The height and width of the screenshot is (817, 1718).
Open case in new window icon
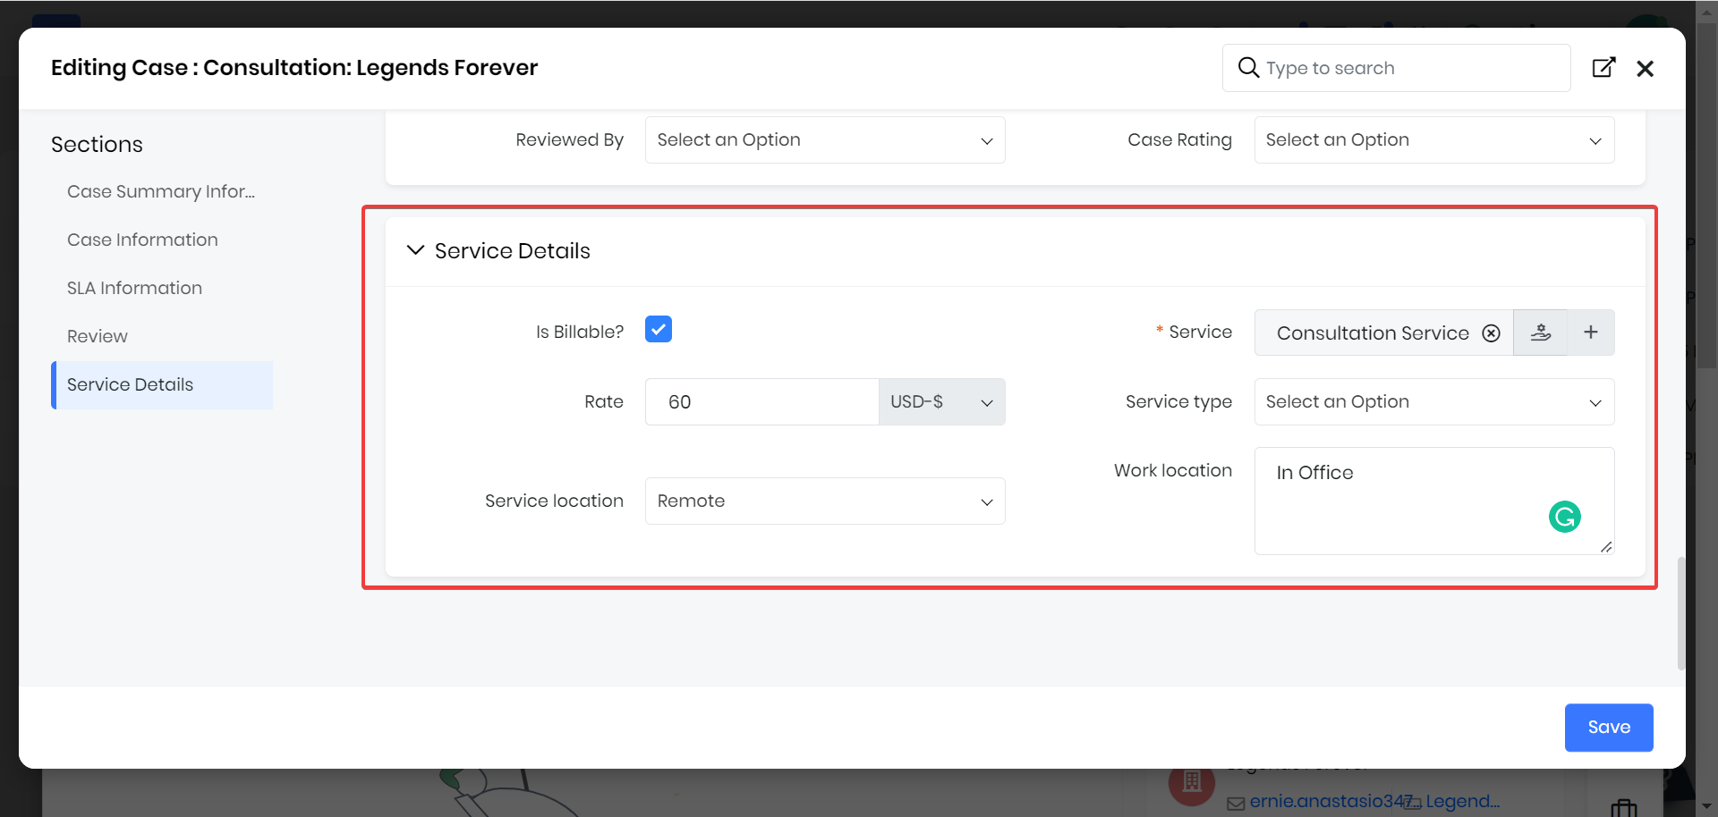pos(1603,68)
